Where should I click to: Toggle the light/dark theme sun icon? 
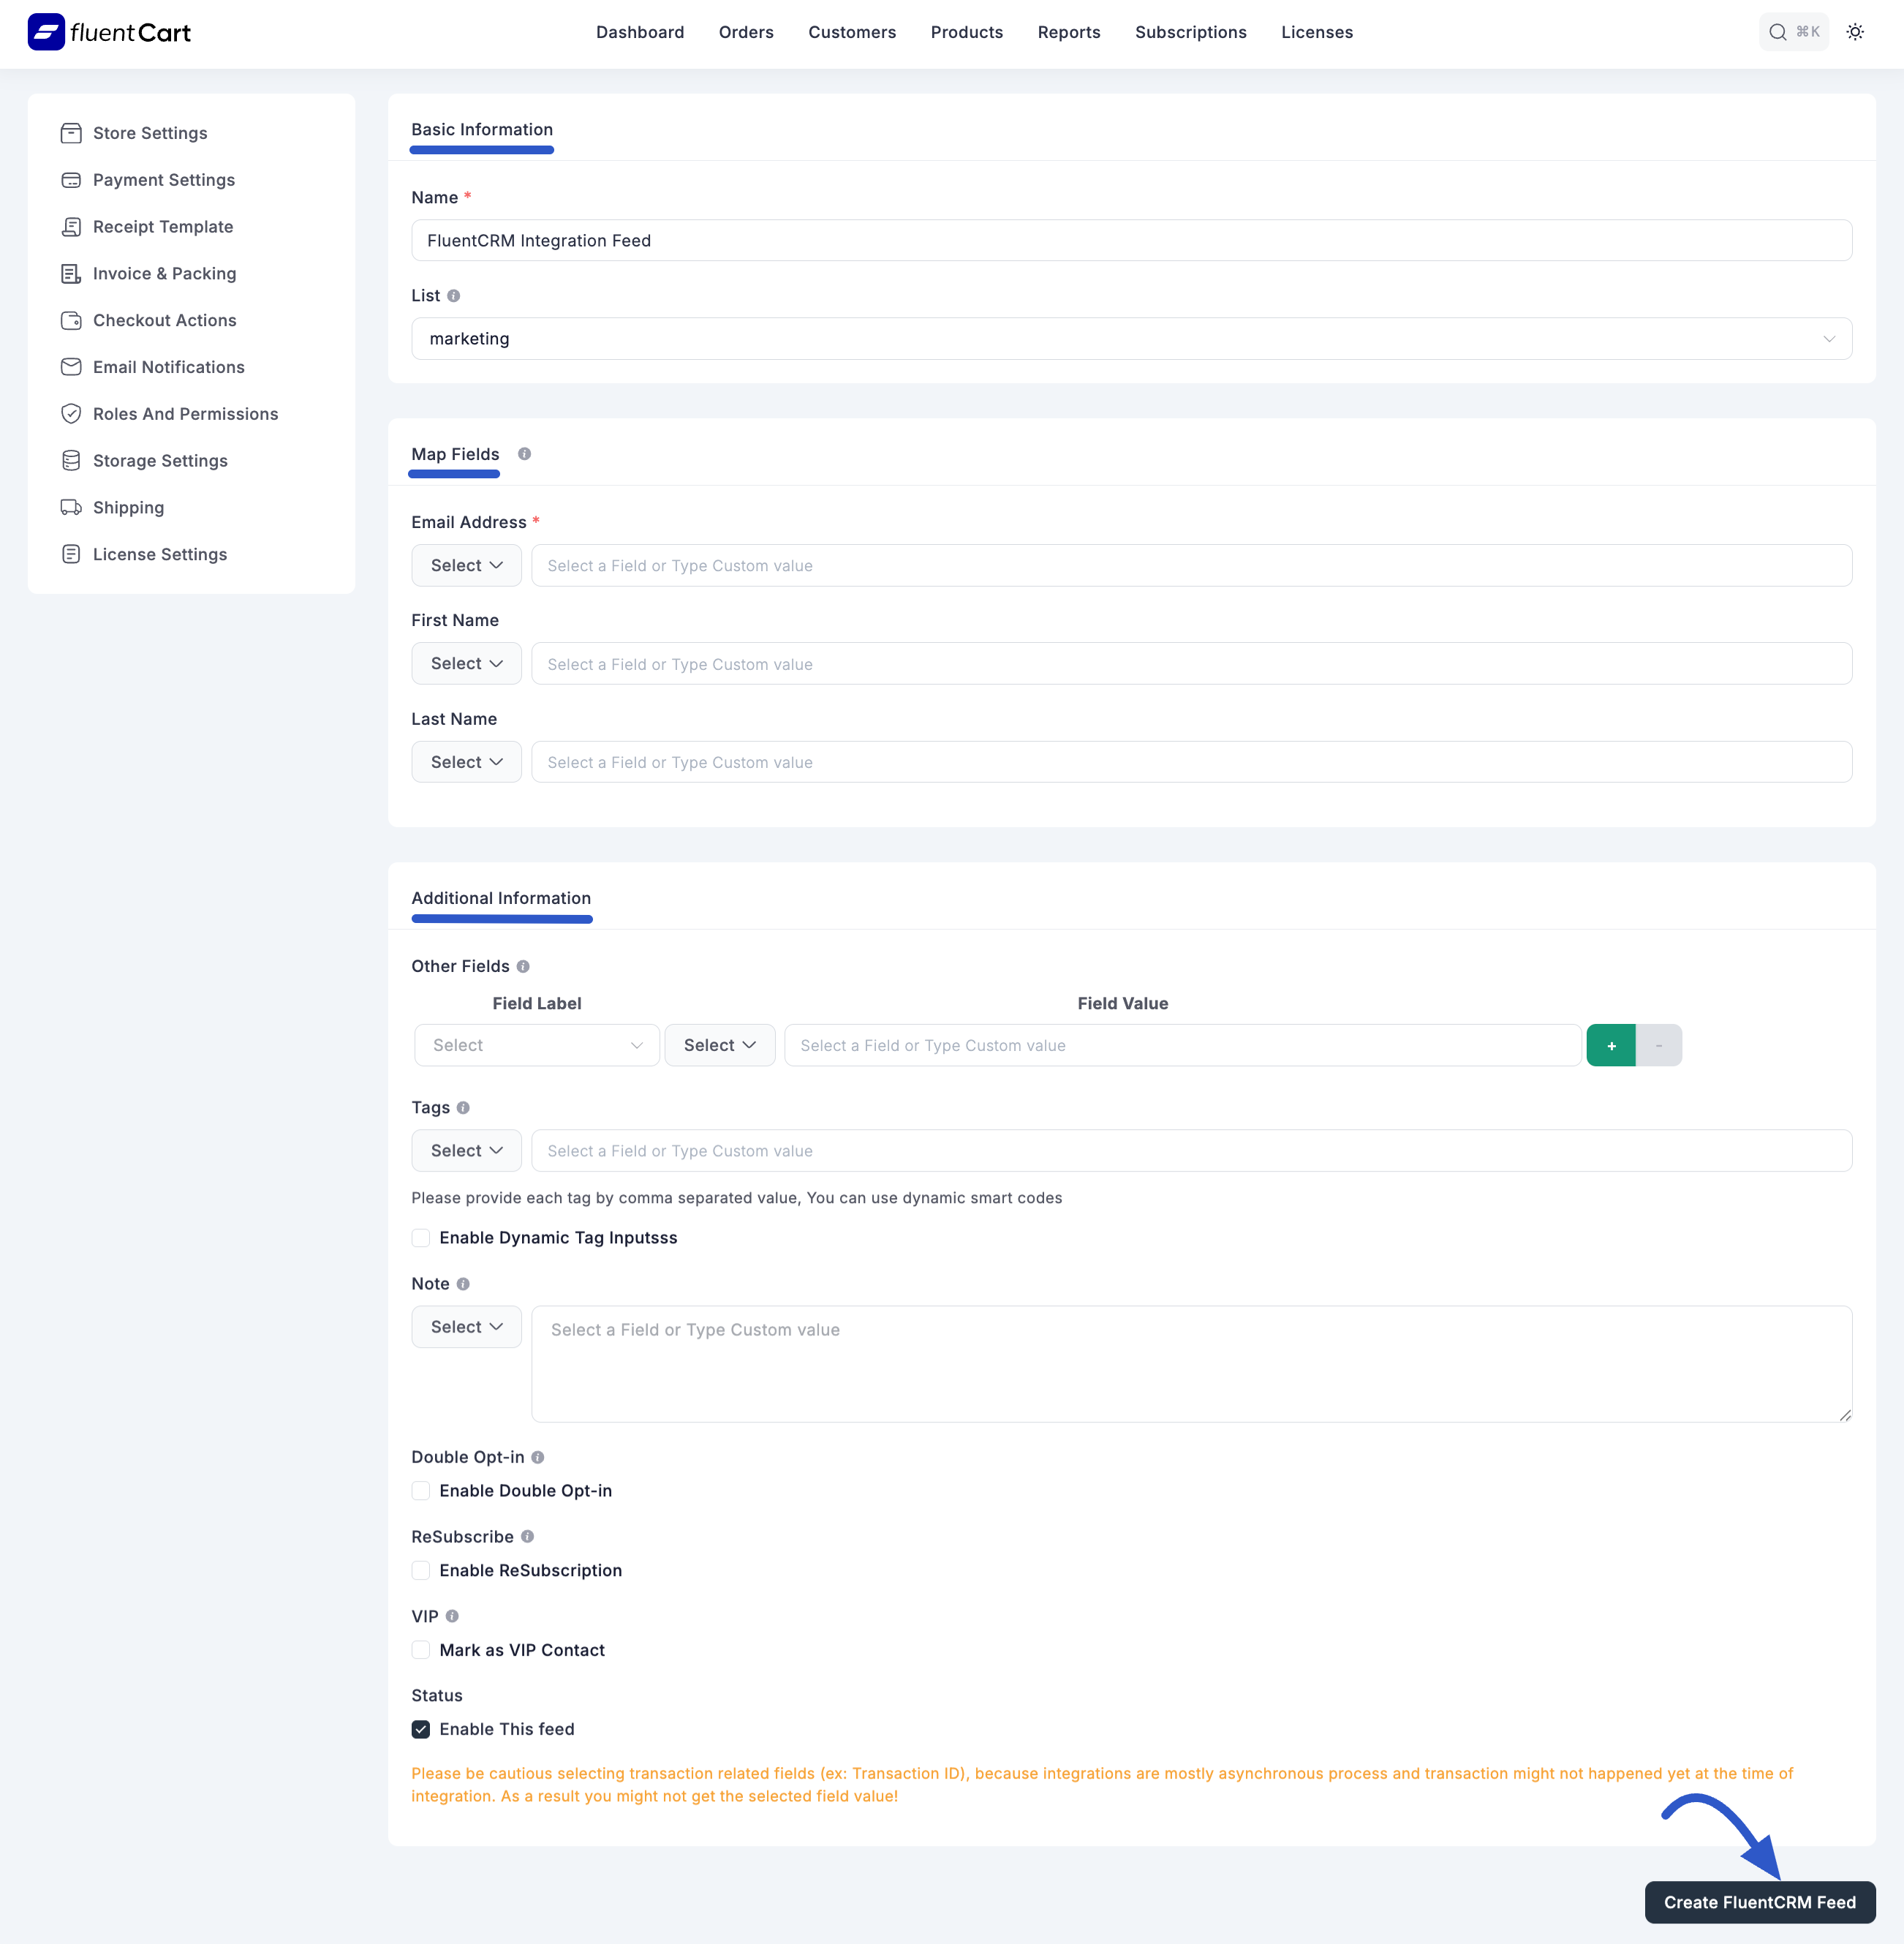point(1855,32)
